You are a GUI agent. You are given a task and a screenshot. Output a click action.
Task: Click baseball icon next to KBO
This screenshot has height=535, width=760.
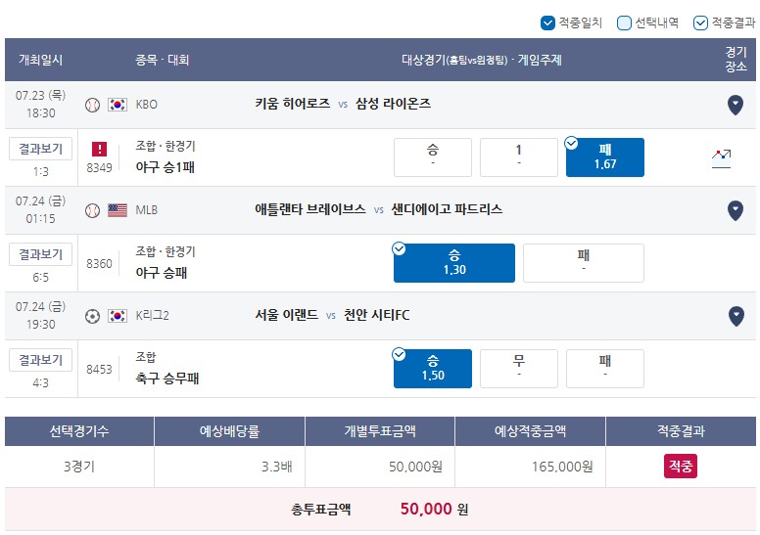(92, 105)
